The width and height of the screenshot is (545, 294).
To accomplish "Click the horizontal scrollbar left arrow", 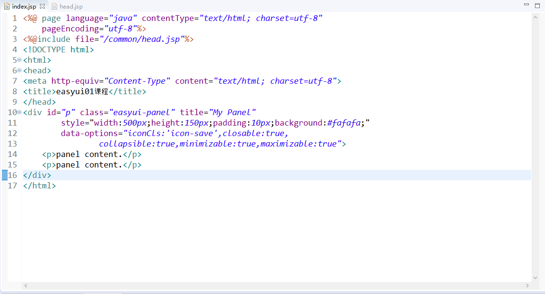I will tap(26, 285).
